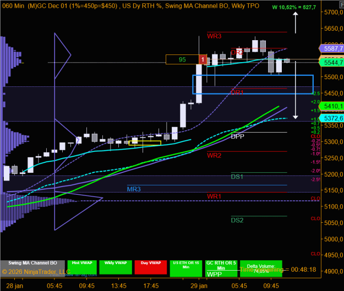Click the 29 jan date label
This screenshot has height=291, width=344.
[199, 286]
